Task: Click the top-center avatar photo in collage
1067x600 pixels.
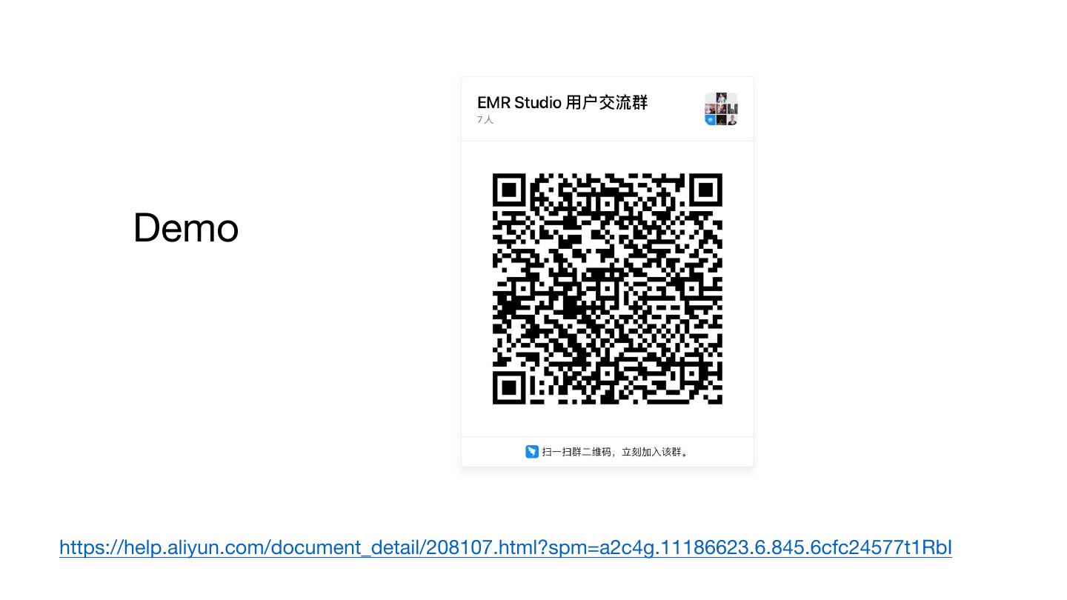Action: coord(721,98)
